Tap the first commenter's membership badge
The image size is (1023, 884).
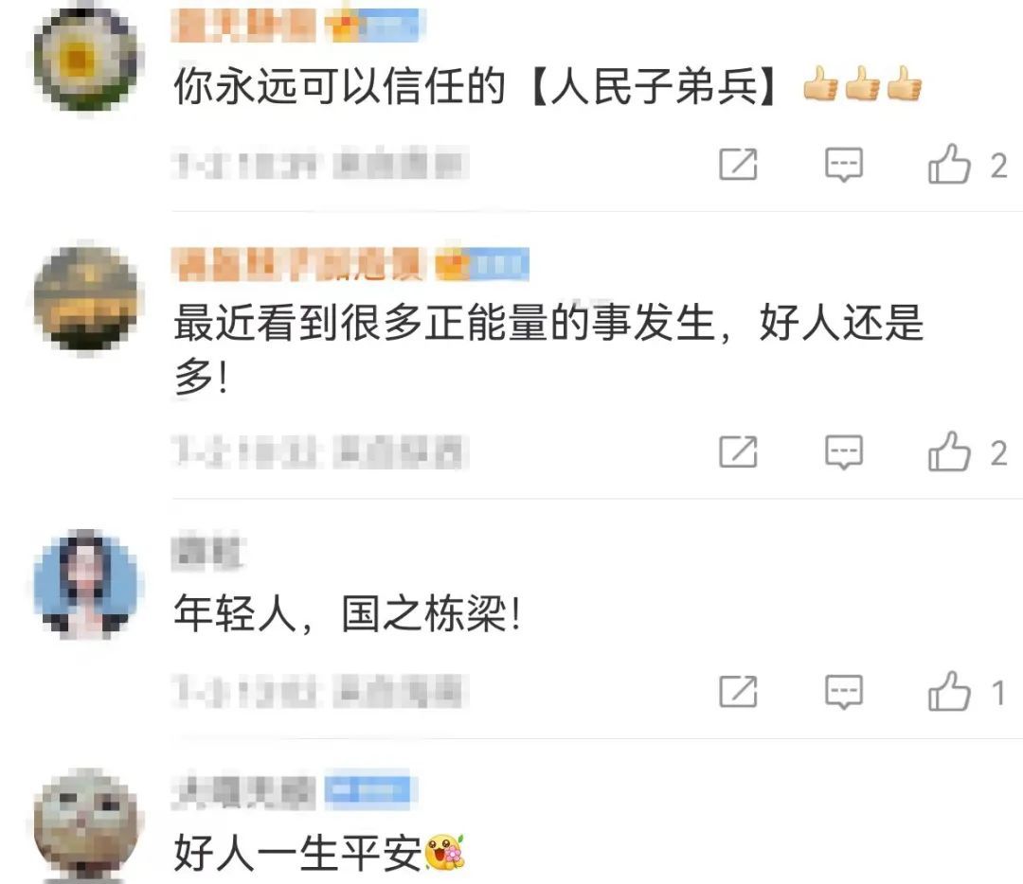click(x=374, y=27)
